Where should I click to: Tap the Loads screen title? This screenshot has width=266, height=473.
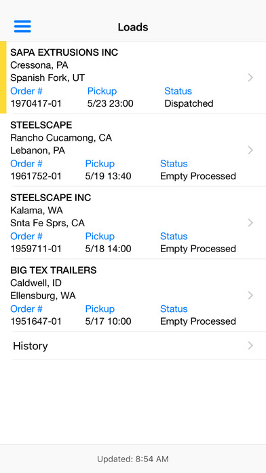coord(133,27)
